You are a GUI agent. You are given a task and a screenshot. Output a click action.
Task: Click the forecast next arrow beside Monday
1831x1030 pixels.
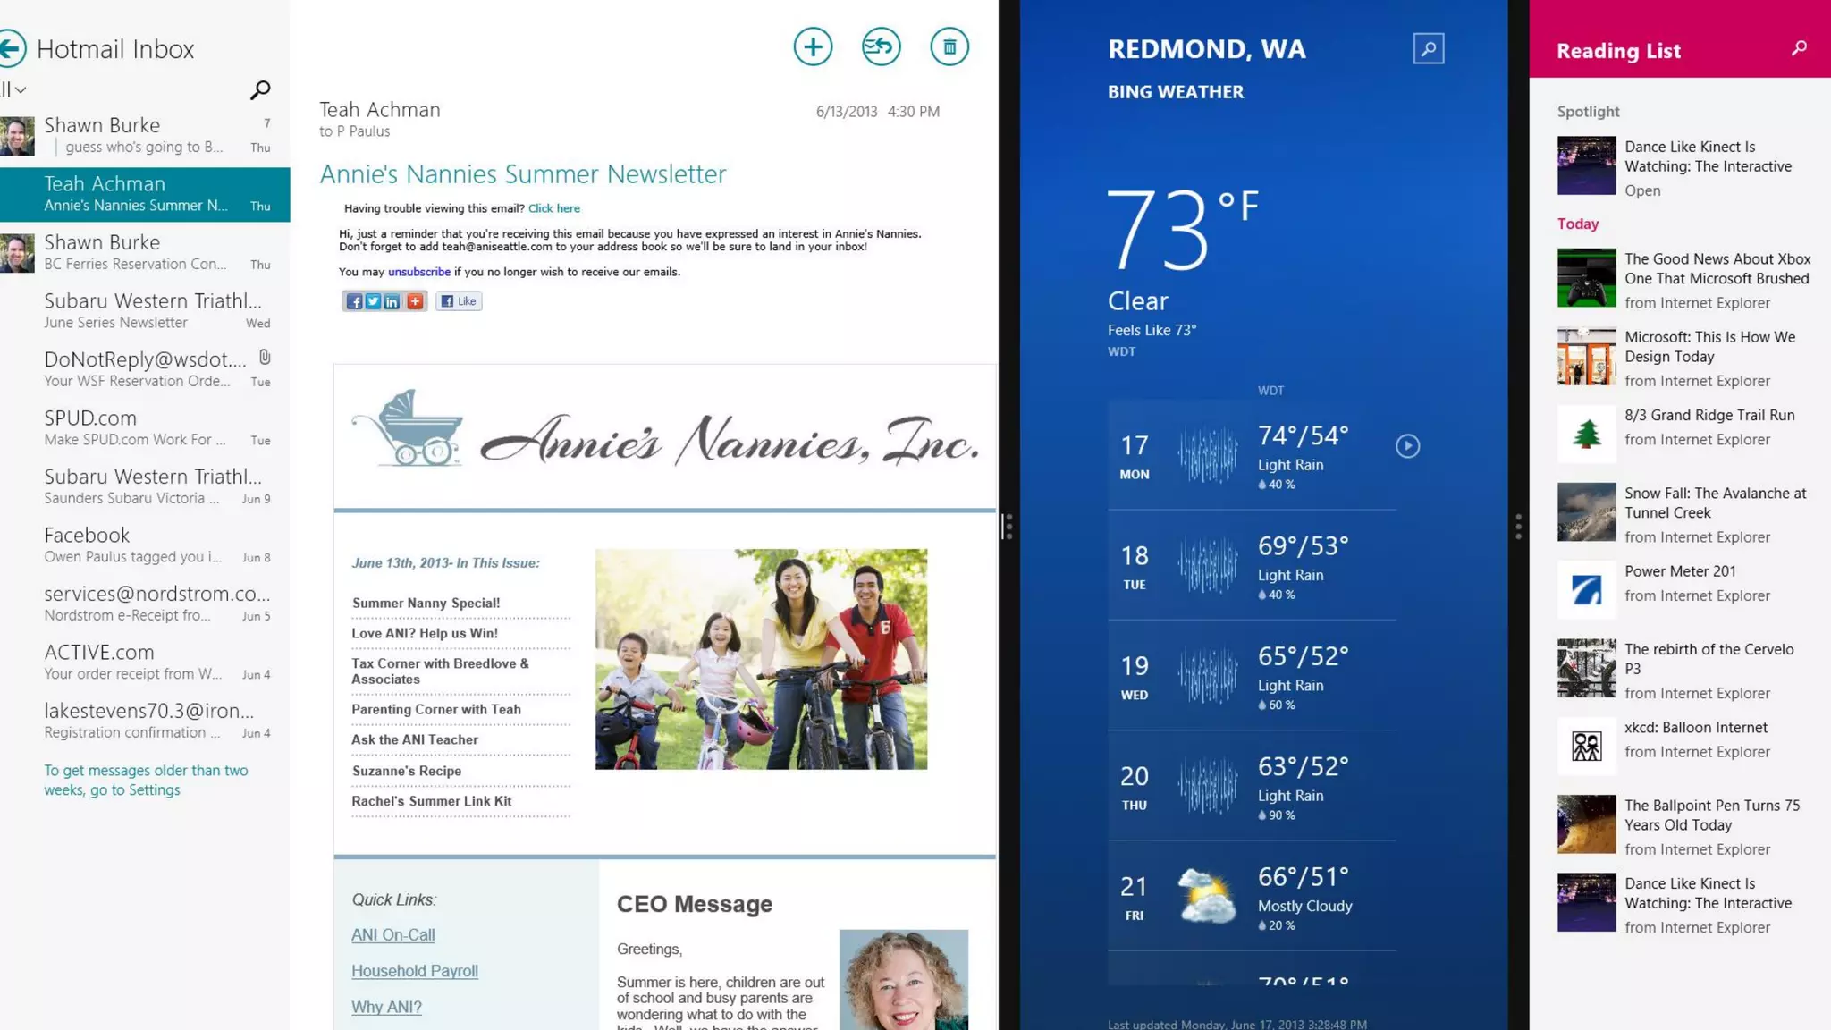pyautogui.click(x=1407, y=446)
